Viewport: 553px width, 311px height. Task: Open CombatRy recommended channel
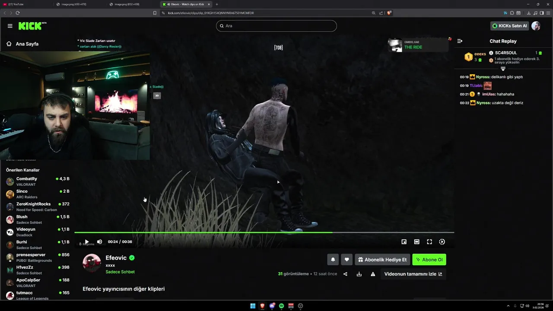coord(38,181)
